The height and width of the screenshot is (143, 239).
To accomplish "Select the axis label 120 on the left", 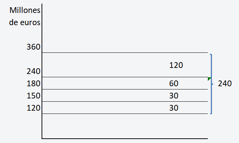I will (33, 108).
